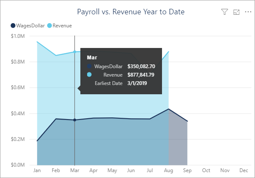Click the Aug label on the x-axis
This screenshot has width=255, height=178.
click(168, 171)
